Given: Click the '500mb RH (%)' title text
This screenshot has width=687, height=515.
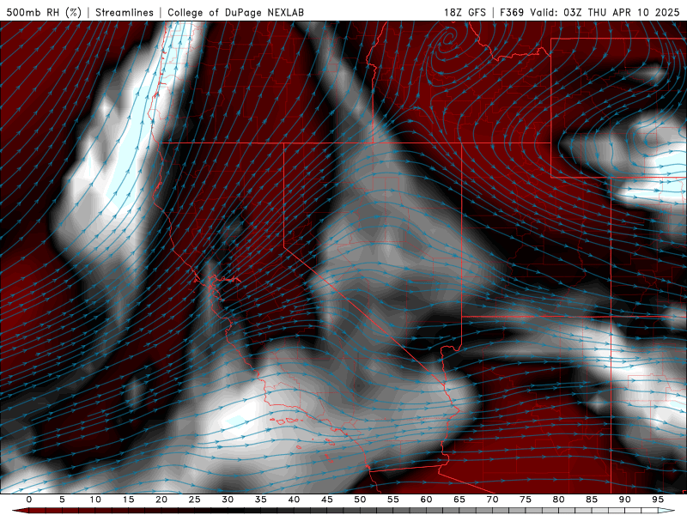Looking at the screenshot, I should coord(44,12).
